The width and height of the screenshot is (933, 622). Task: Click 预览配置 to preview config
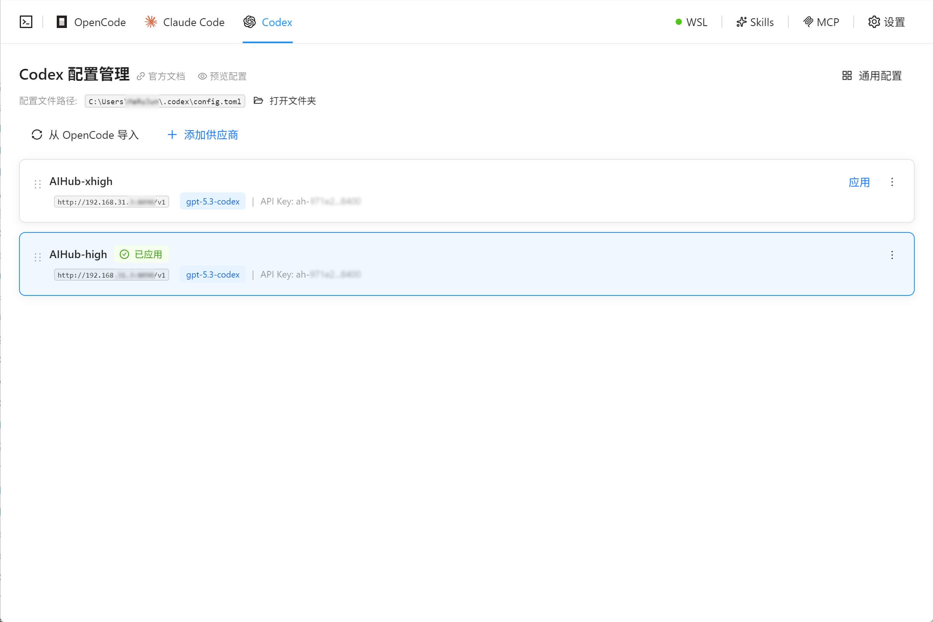coord(222,76)
